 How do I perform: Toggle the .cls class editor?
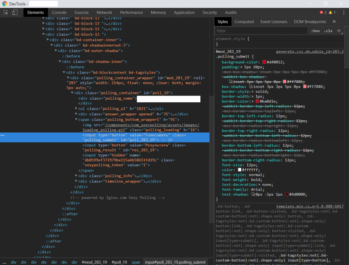[328, 31]
